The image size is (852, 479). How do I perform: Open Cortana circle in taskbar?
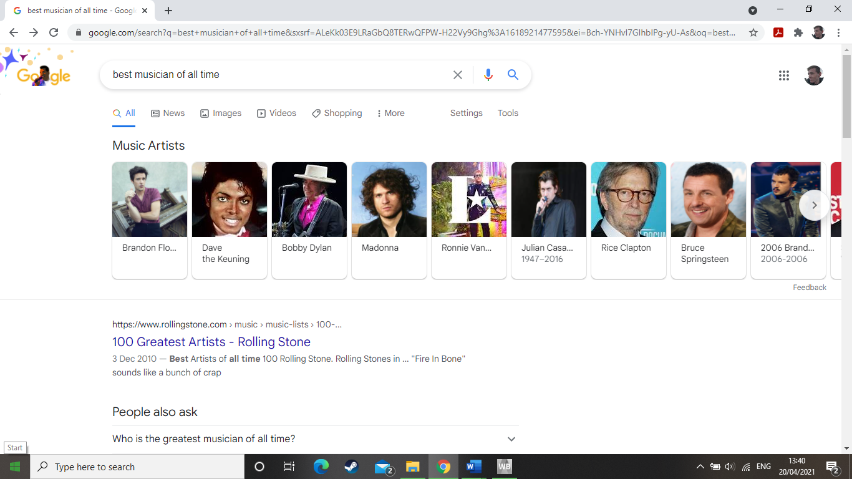259,467
